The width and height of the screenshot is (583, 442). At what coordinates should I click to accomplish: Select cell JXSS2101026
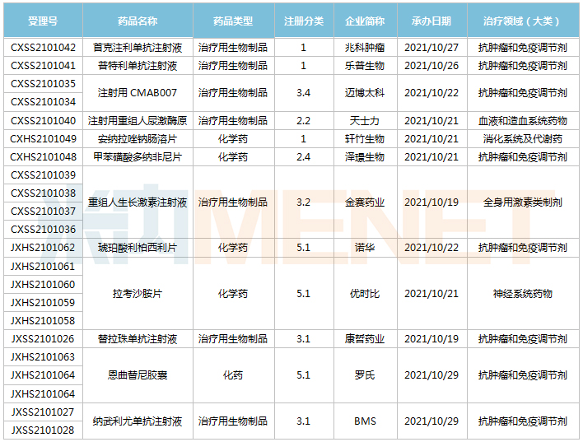point(43,339)
